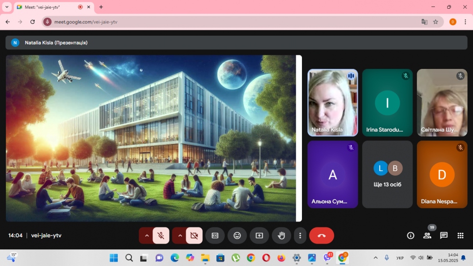Toggle closed captions button

[215, 236]
